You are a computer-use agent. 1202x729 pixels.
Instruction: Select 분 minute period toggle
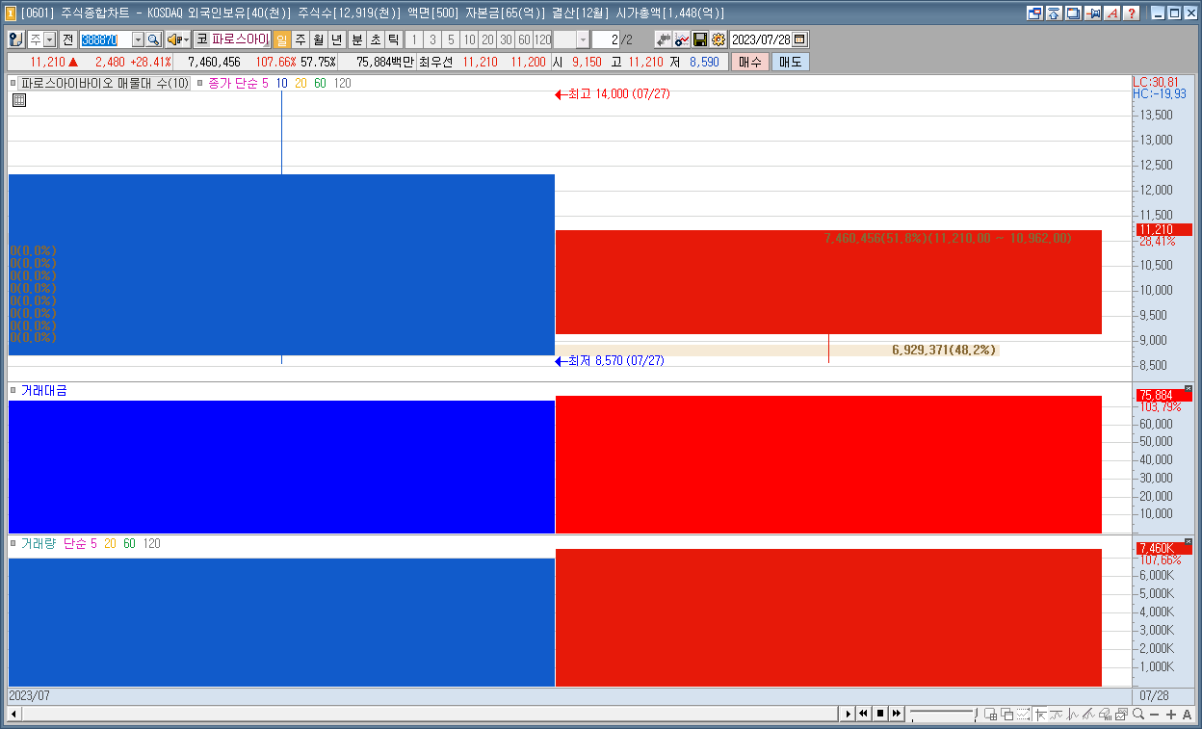357,39
